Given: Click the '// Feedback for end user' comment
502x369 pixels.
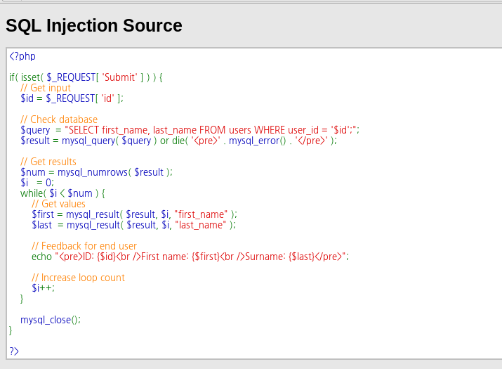Looking at the screenshot, I should coord(84,246).
